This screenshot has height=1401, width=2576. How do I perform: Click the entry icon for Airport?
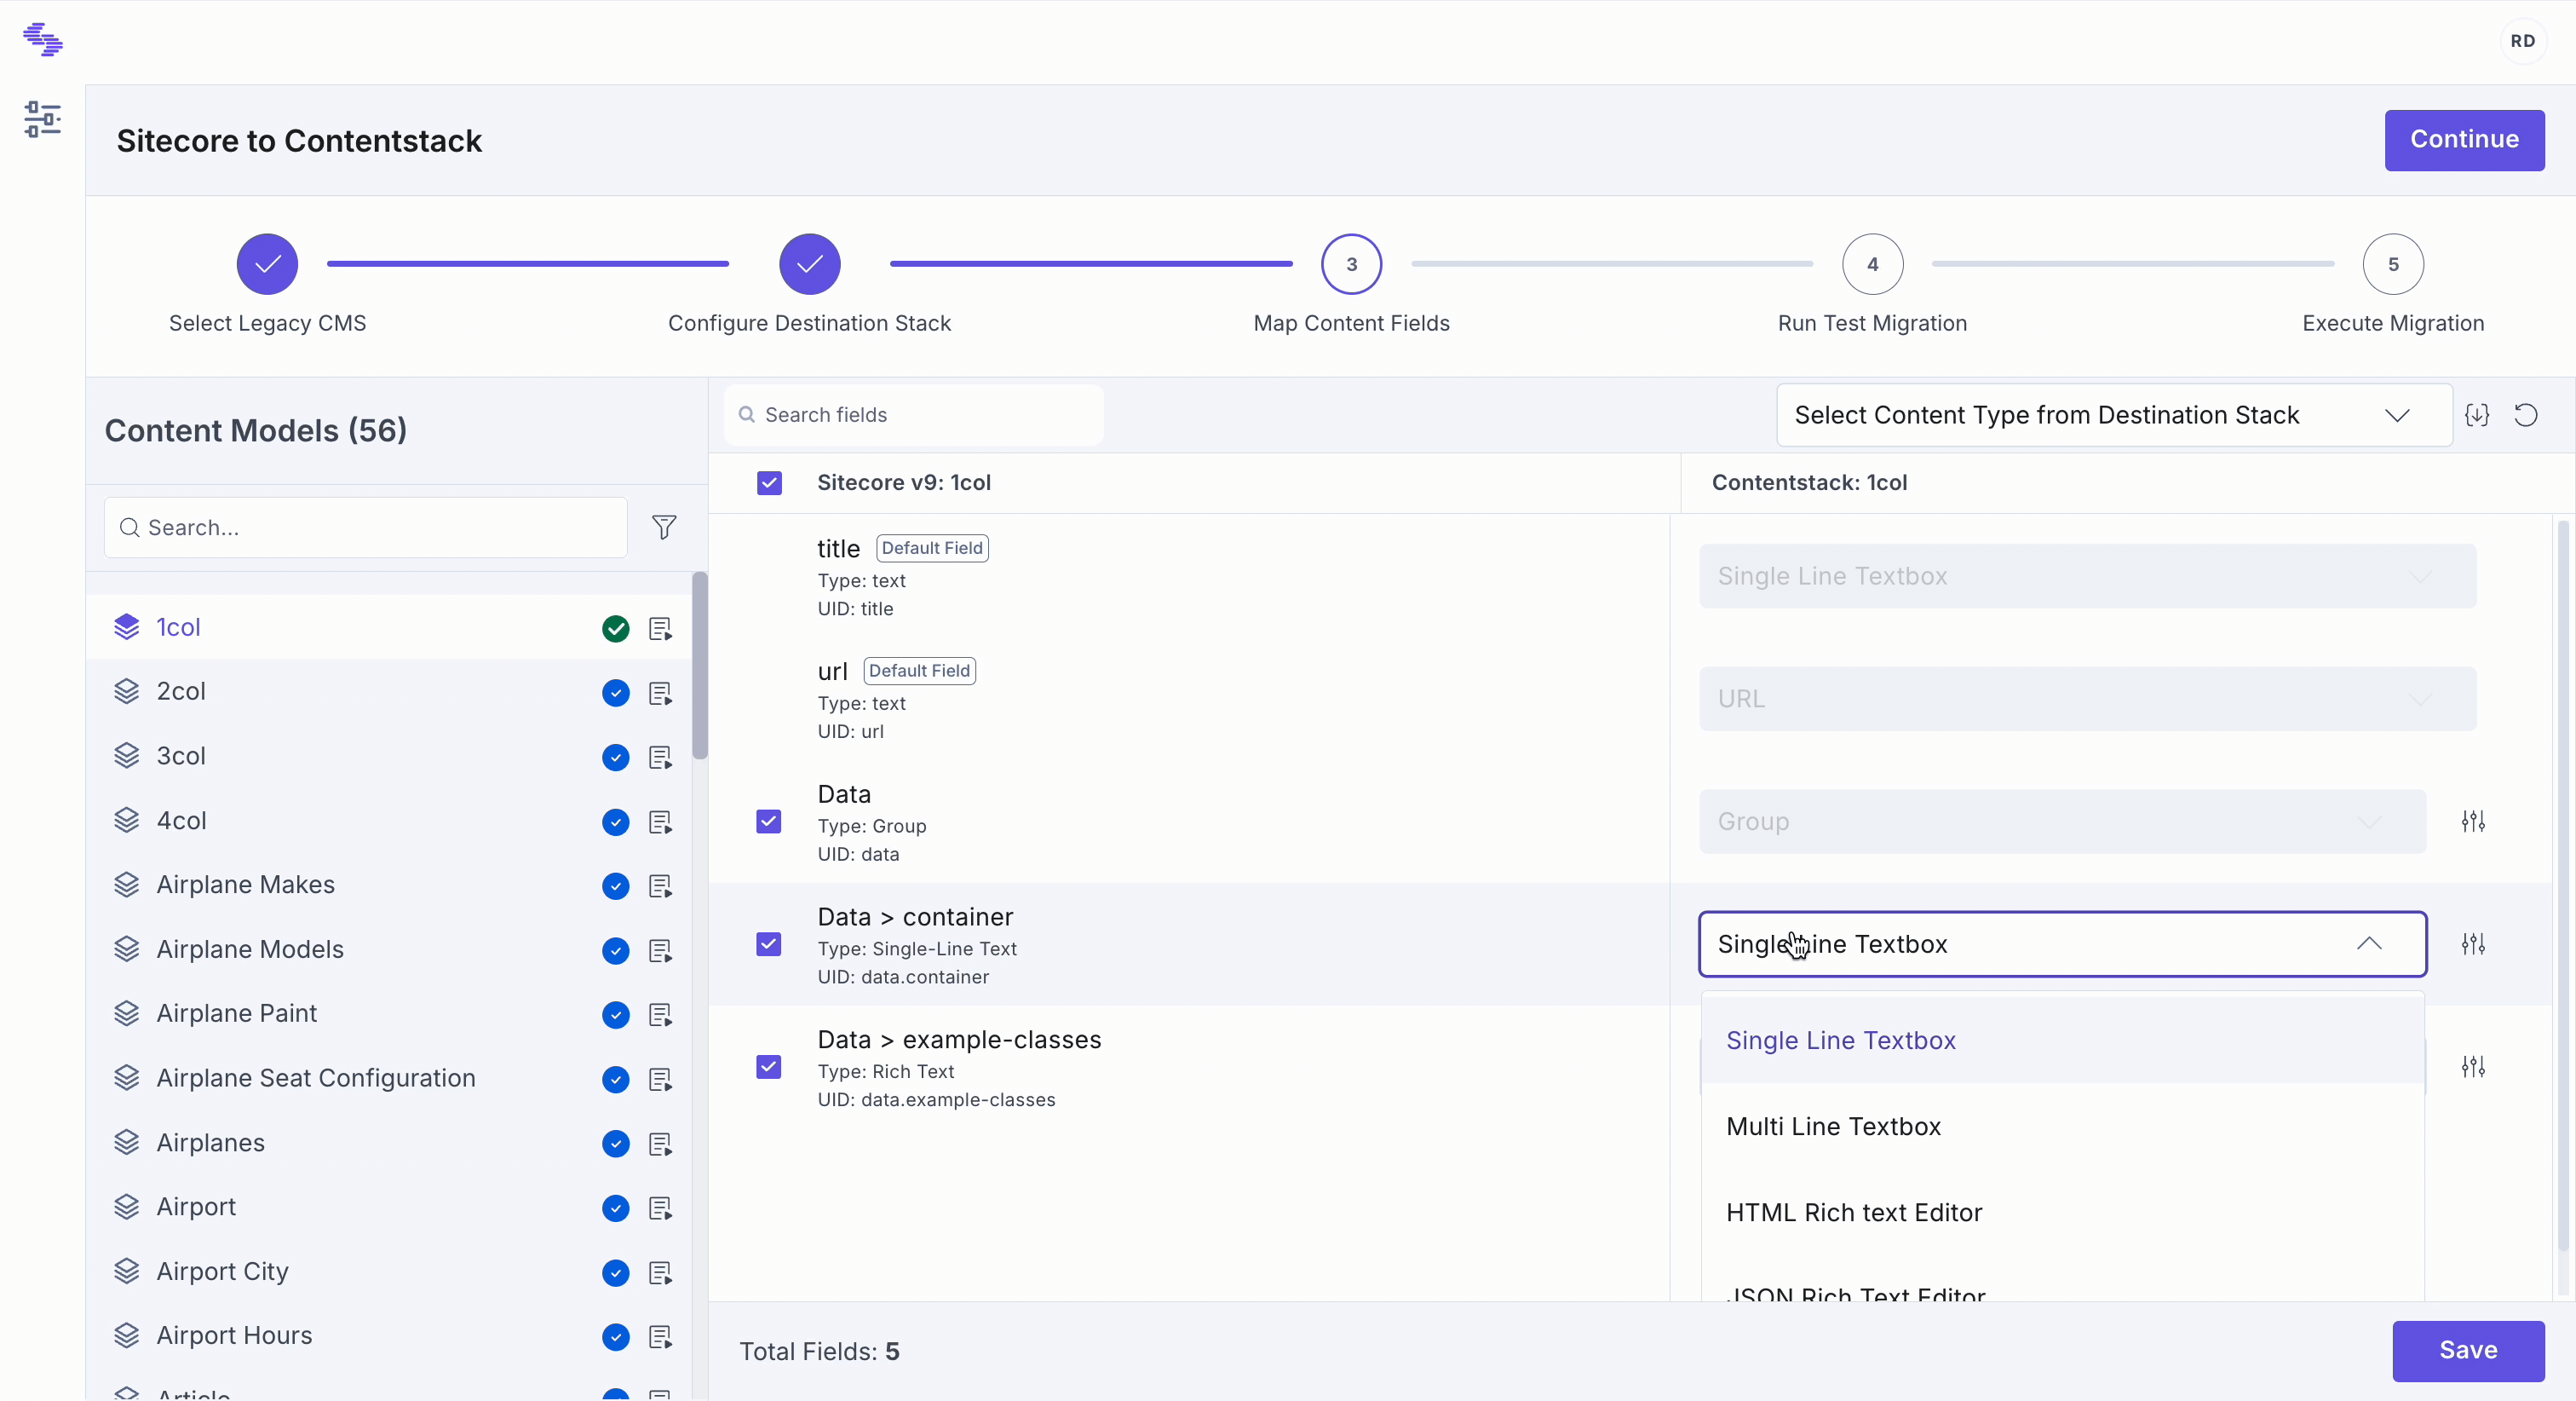coord(660,1208)
